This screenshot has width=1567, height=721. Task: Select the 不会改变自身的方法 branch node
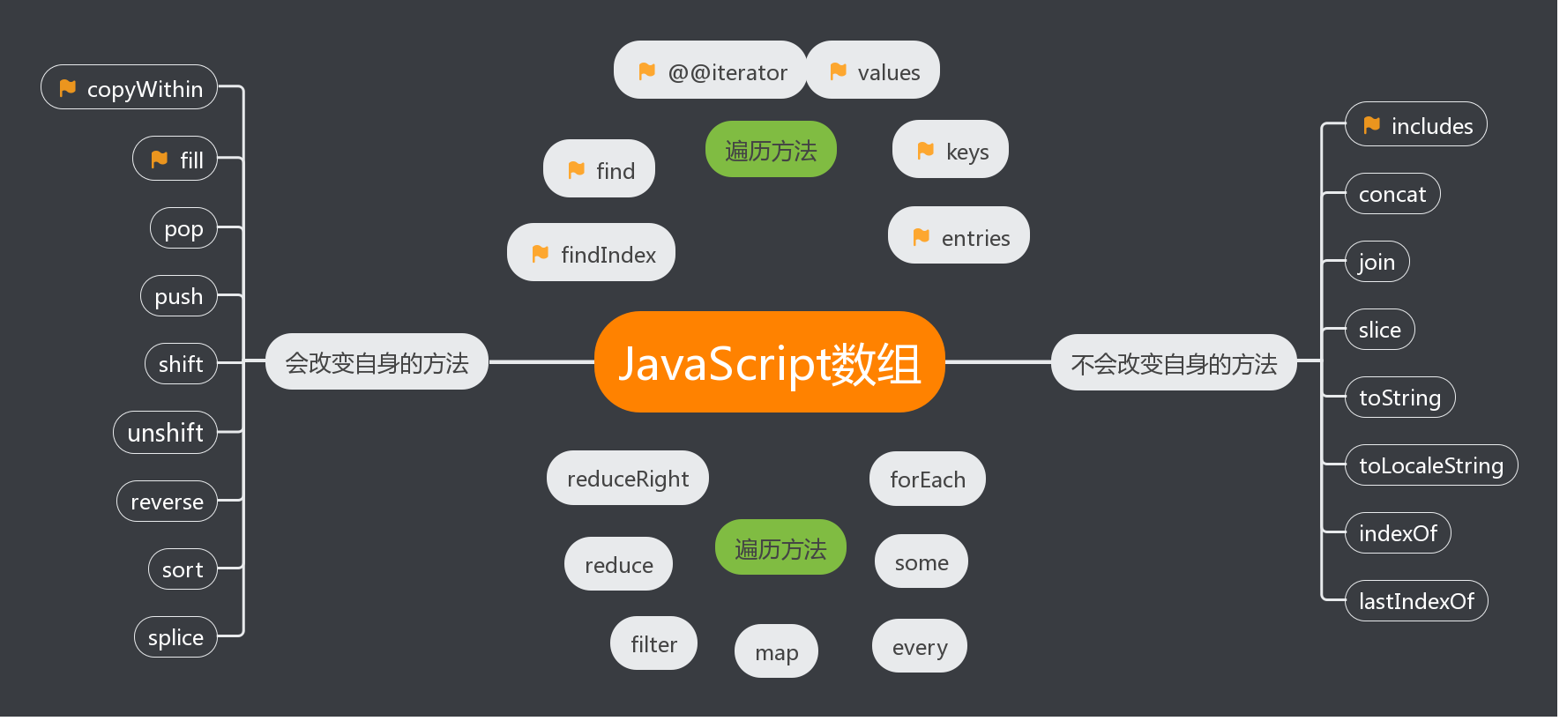click(1173, 363)
